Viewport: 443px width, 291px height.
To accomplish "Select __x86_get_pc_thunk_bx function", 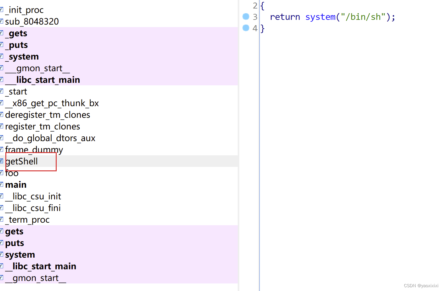I will pyautogui.click(x=52, y=103).
